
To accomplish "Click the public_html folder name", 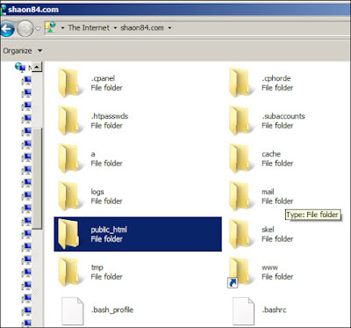I will click(109, 230).
